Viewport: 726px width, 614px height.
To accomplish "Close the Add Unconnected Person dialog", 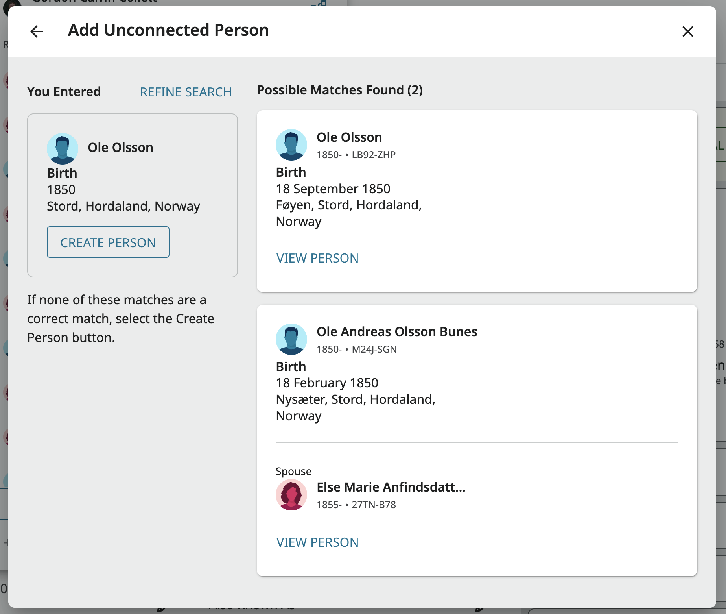I will (687, 31).
